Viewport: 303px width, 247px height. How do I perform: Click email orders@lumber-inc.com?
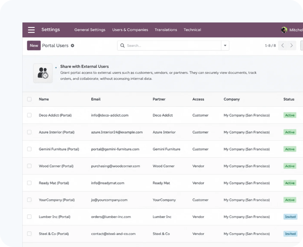coord(111,217)
